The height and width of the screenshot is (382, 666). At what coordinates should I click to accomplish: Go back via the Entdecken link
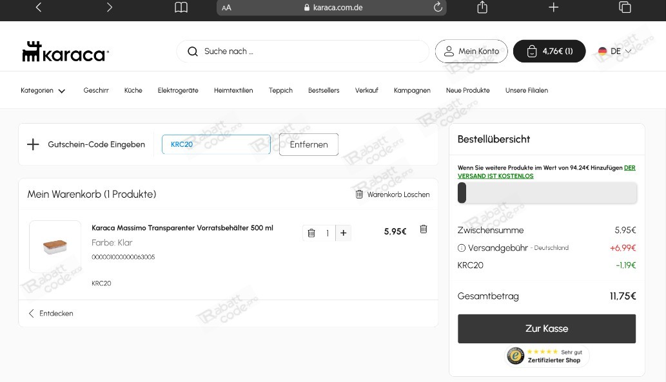50,313
